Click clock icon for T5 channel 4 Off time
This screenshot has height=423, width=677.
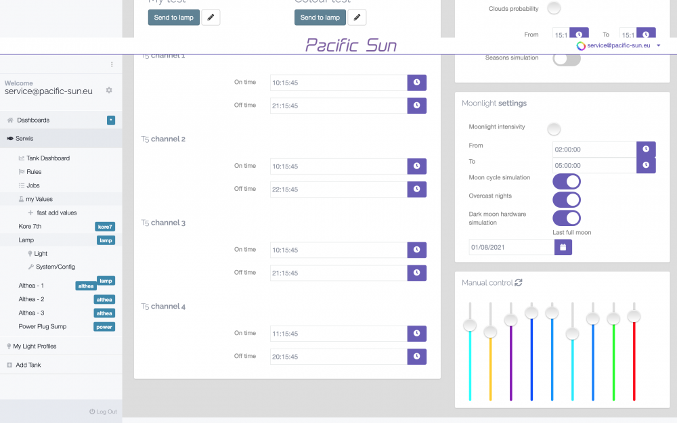tap(416, 357)
